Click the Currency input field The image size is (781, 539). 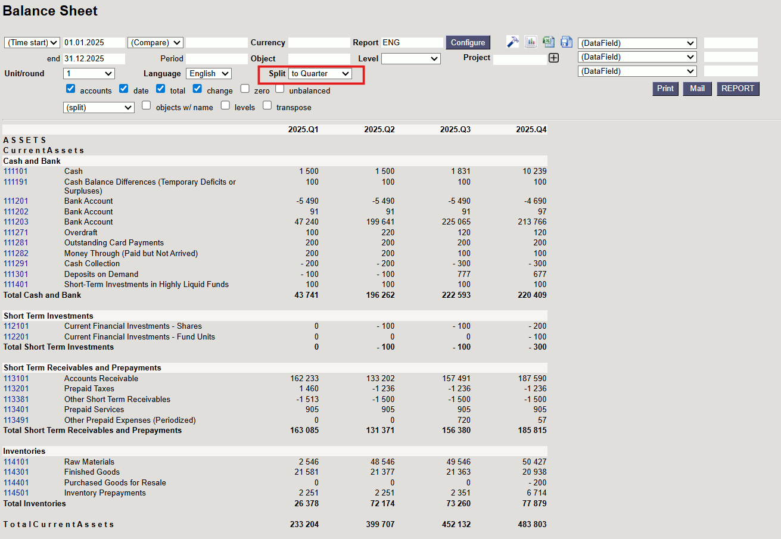[x=319, y=43]
